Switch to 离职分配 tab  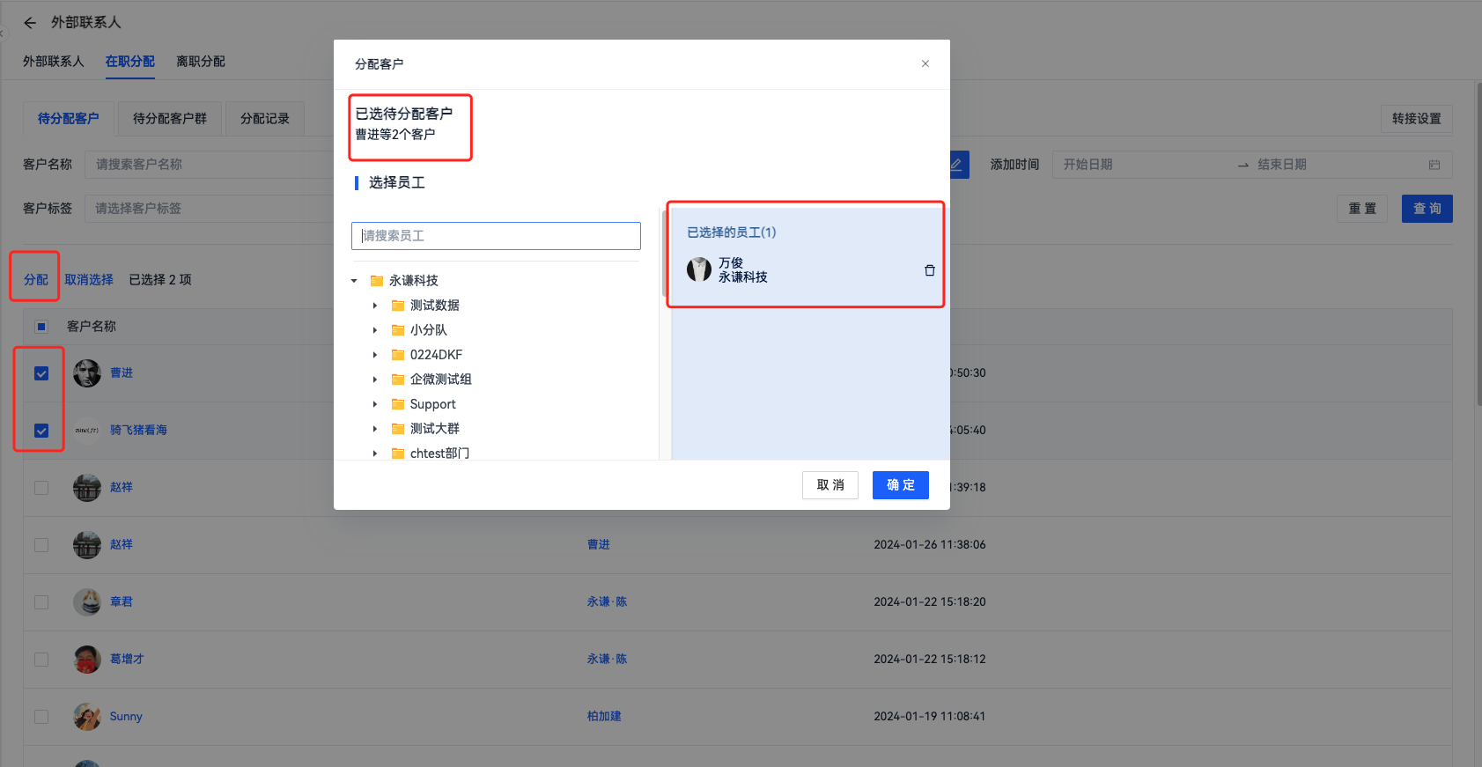pyautogui.click(x=201, y=62)
